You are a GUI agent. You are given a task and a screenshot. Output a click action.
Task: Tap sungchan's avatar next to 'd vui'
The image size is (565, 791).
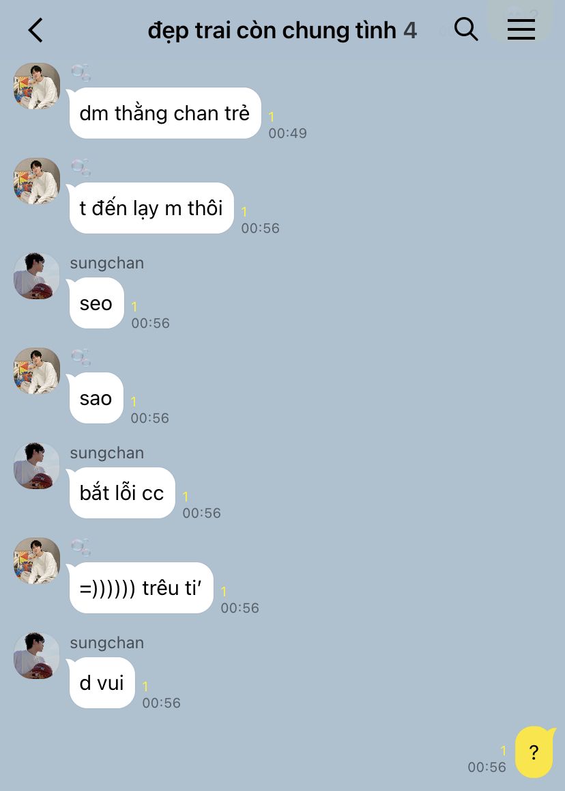coord(36,656)
